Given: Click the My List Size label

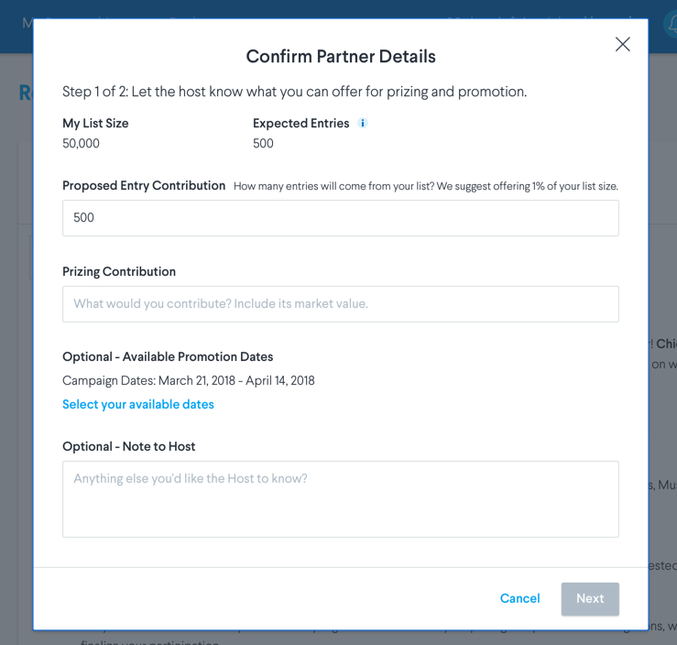Looking at the screenshot, I should [x=95, y=124].
